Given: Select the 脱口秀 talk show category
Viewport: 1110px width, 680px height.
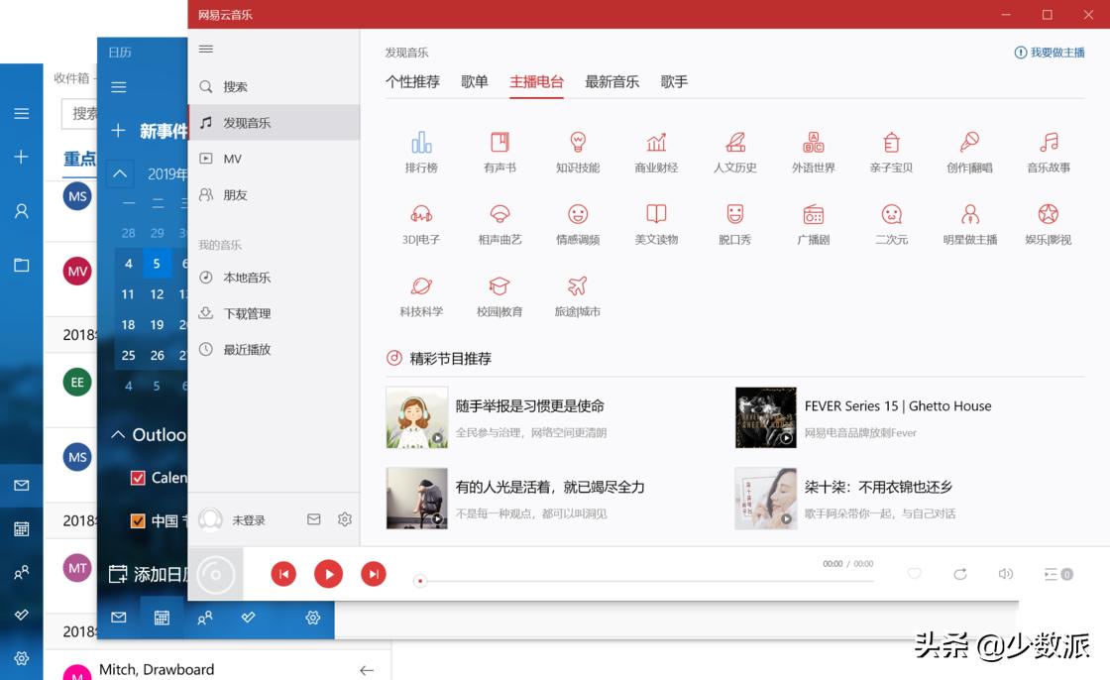Looking at the screenshot, I should [x=734, y=221].
